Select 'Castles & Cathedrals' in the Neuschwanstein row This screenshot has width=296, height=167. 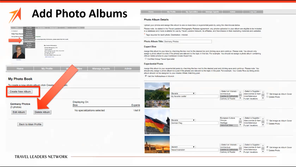coord(229,150)
